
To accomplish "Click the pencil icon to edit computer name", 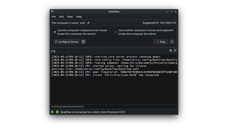I will 89,23.
